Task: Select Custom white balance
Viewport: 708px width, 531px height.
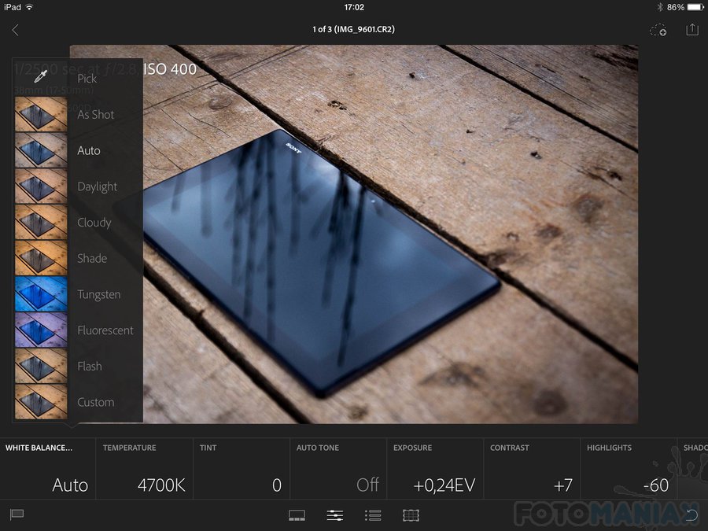Action: click(x=96, y=402)
